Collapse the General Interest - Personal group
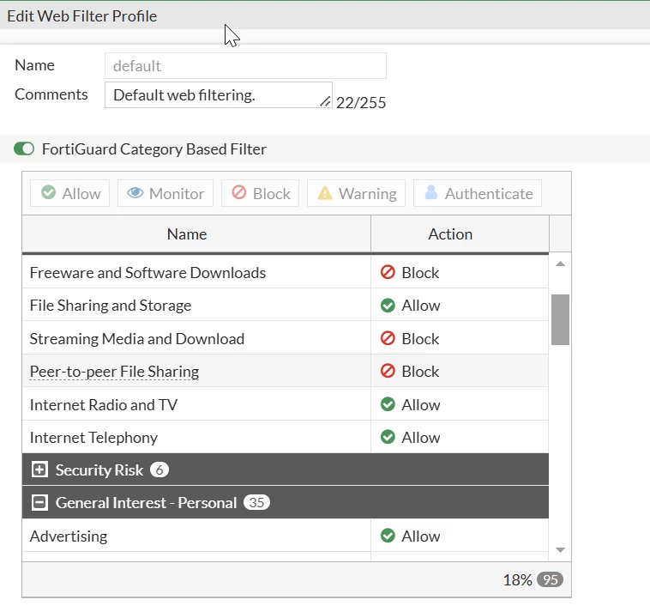Viewport: 650px width, 612px height. pos(39,502)
